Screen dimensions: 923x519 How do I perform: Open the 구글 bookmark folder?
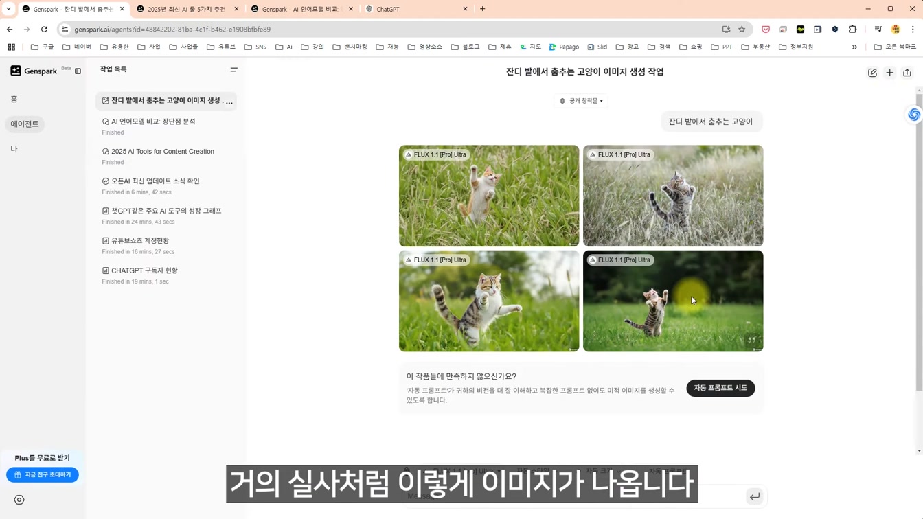click(42, 47)
